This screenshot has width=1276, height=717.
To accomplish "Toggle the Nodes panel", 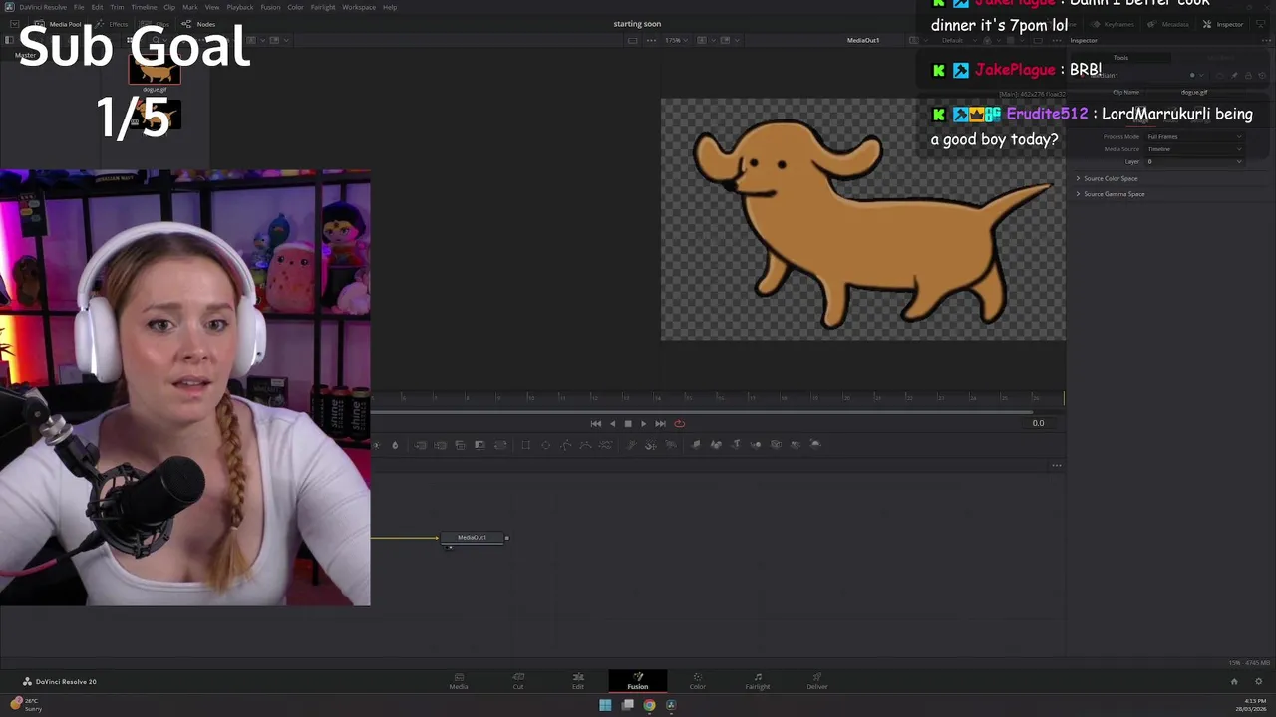I will click(x=199, y=24).
